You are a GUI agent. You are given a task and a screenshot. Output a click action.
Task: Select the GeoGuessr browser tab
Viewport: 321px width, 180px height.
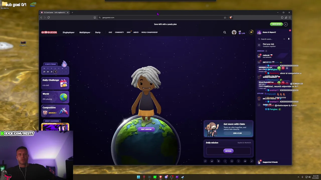55,12
